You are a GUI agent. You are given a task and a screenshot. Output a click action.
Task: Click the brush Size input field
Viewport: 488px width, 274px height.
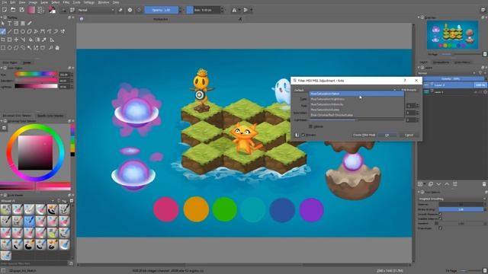click(x=204, y=10)
